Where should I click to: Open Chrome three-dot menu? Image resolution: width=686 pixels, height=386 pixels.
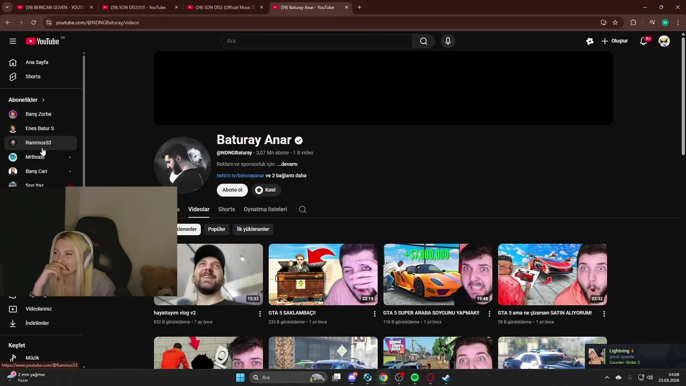[x=678, y=23]
